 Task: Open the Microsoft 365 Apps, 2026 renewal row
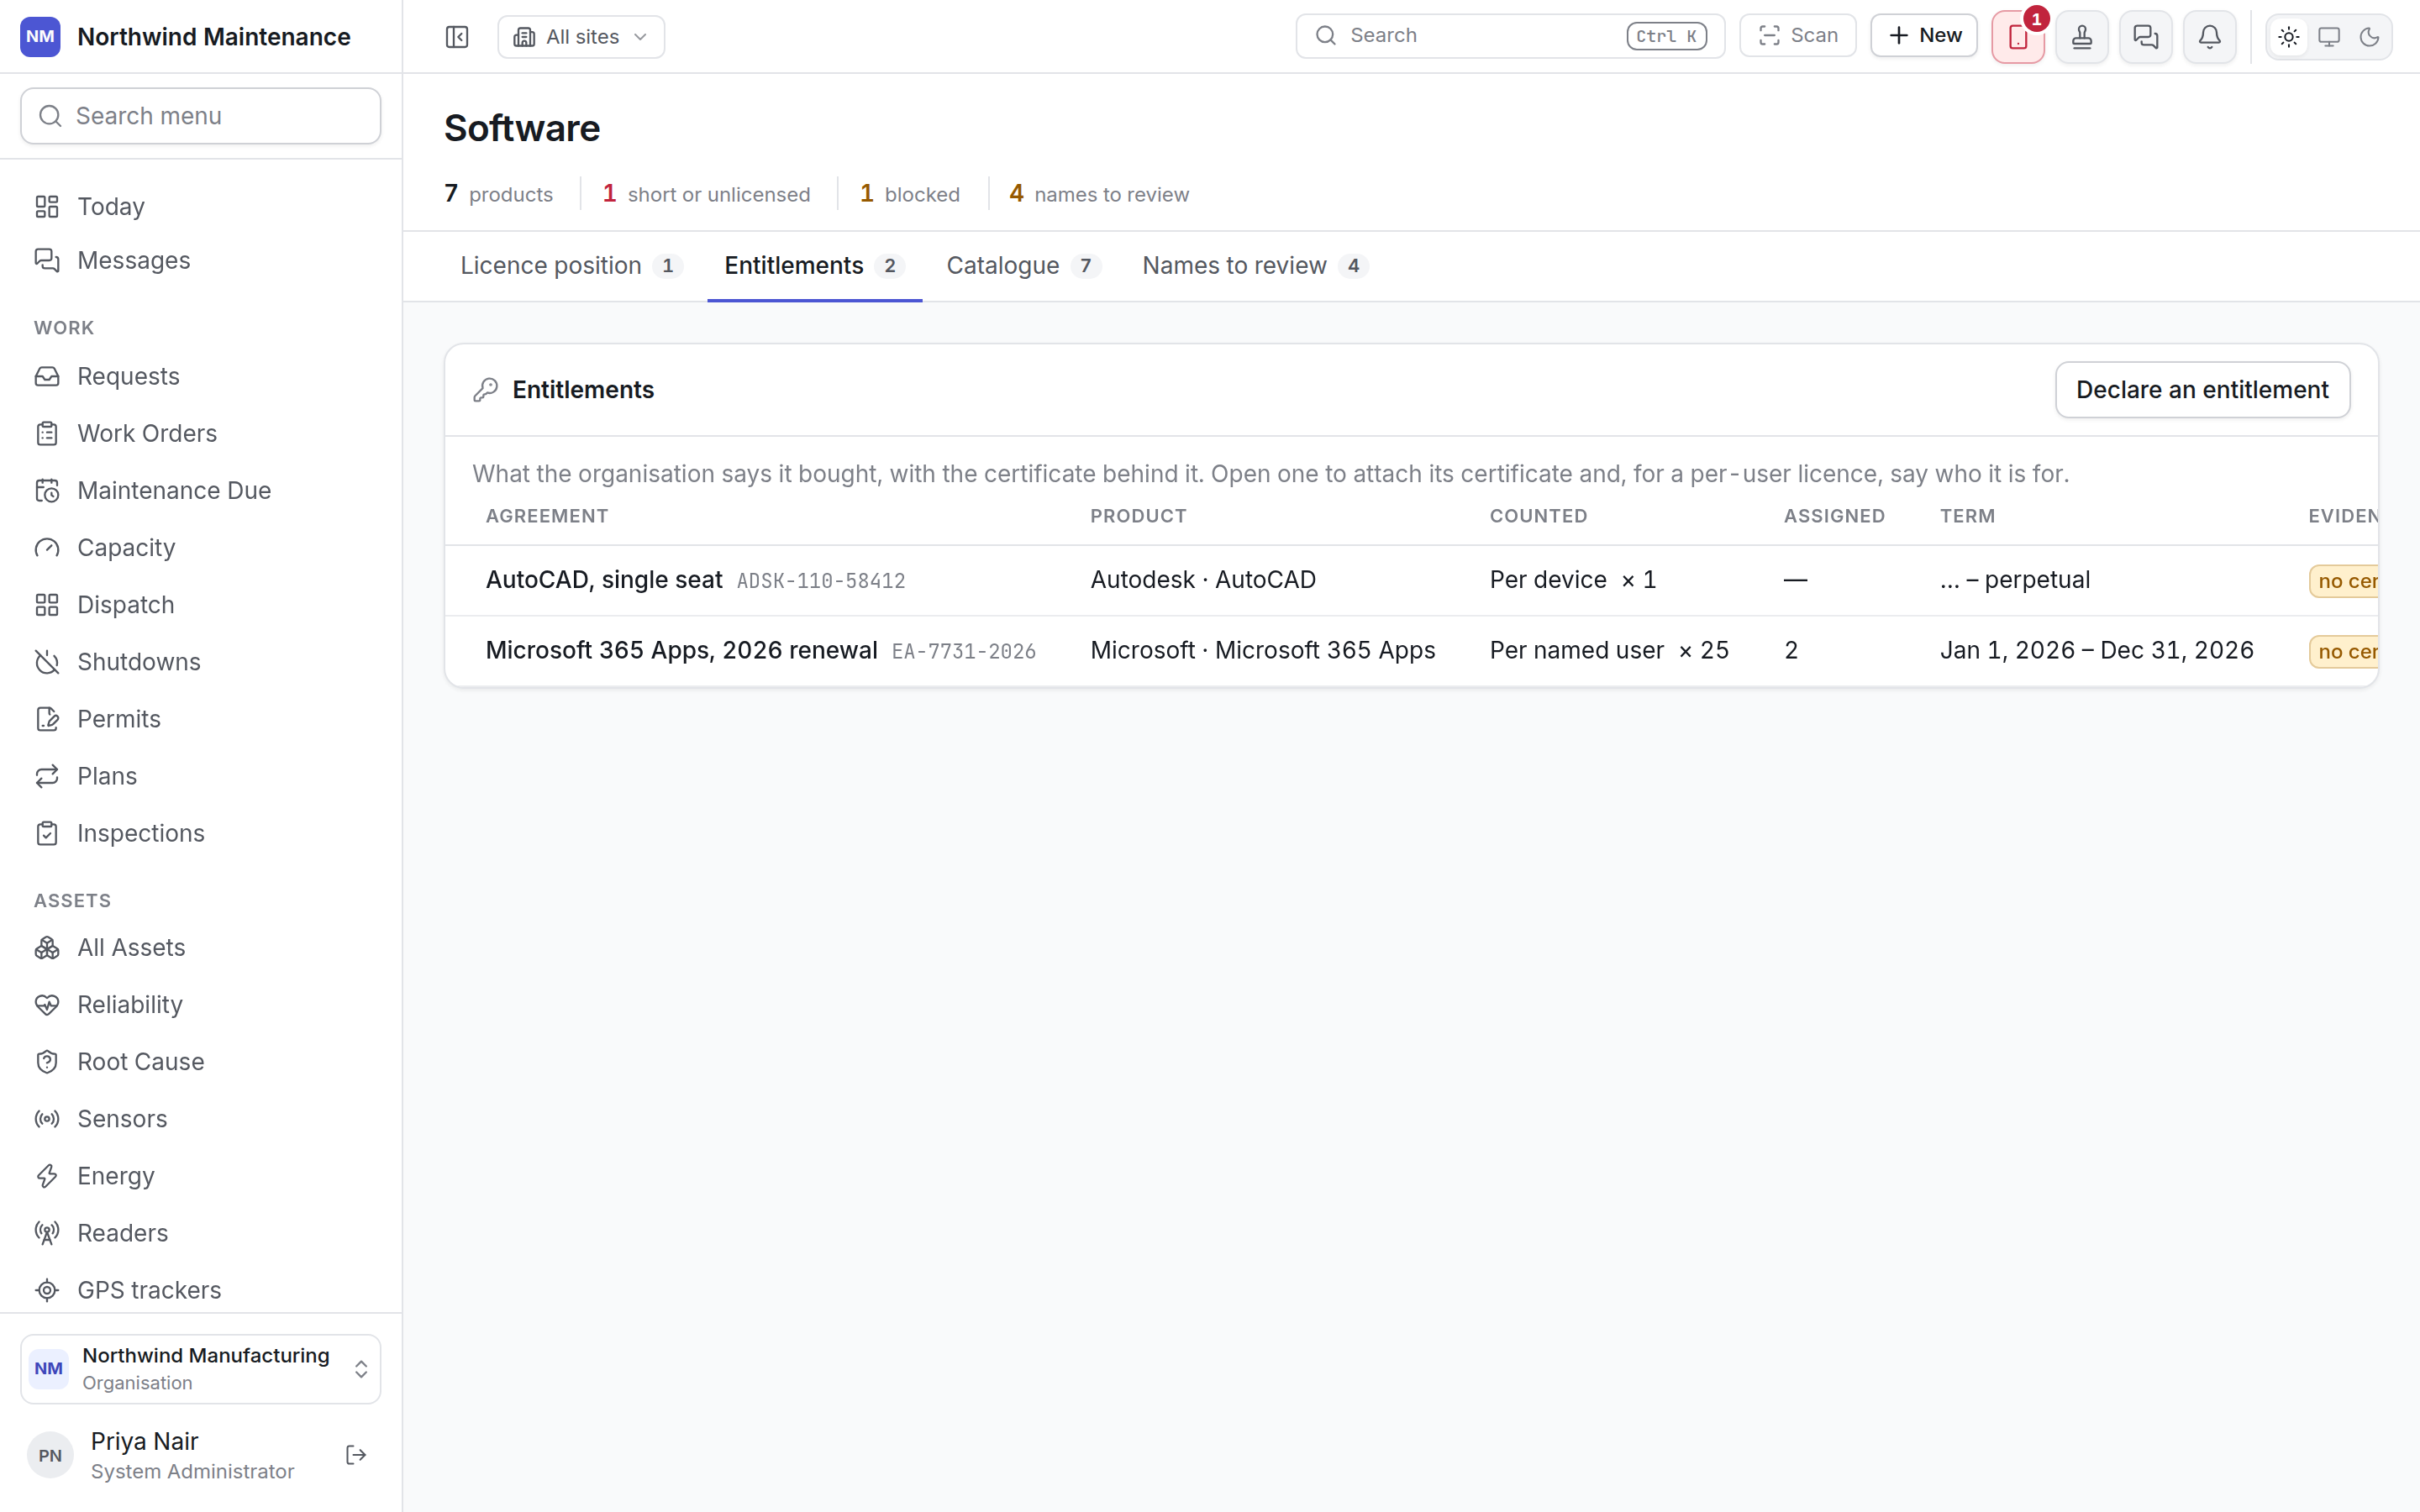click(x=1411, y=650)
